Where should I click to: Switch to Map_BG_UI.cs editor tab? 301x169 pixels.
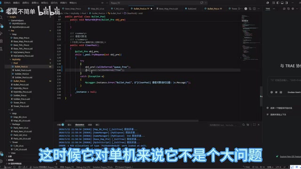[x=97, y=8]
